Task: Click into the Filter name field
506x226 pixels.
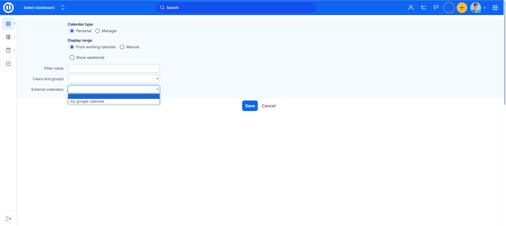Action: [x=114, y=68]
